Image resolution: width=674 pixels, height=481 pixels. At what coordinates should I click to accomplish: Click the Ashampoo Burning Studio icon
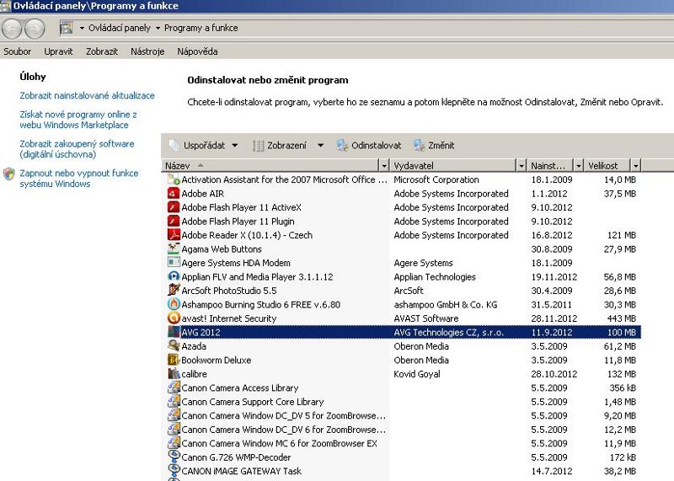[x=174, y=304]
